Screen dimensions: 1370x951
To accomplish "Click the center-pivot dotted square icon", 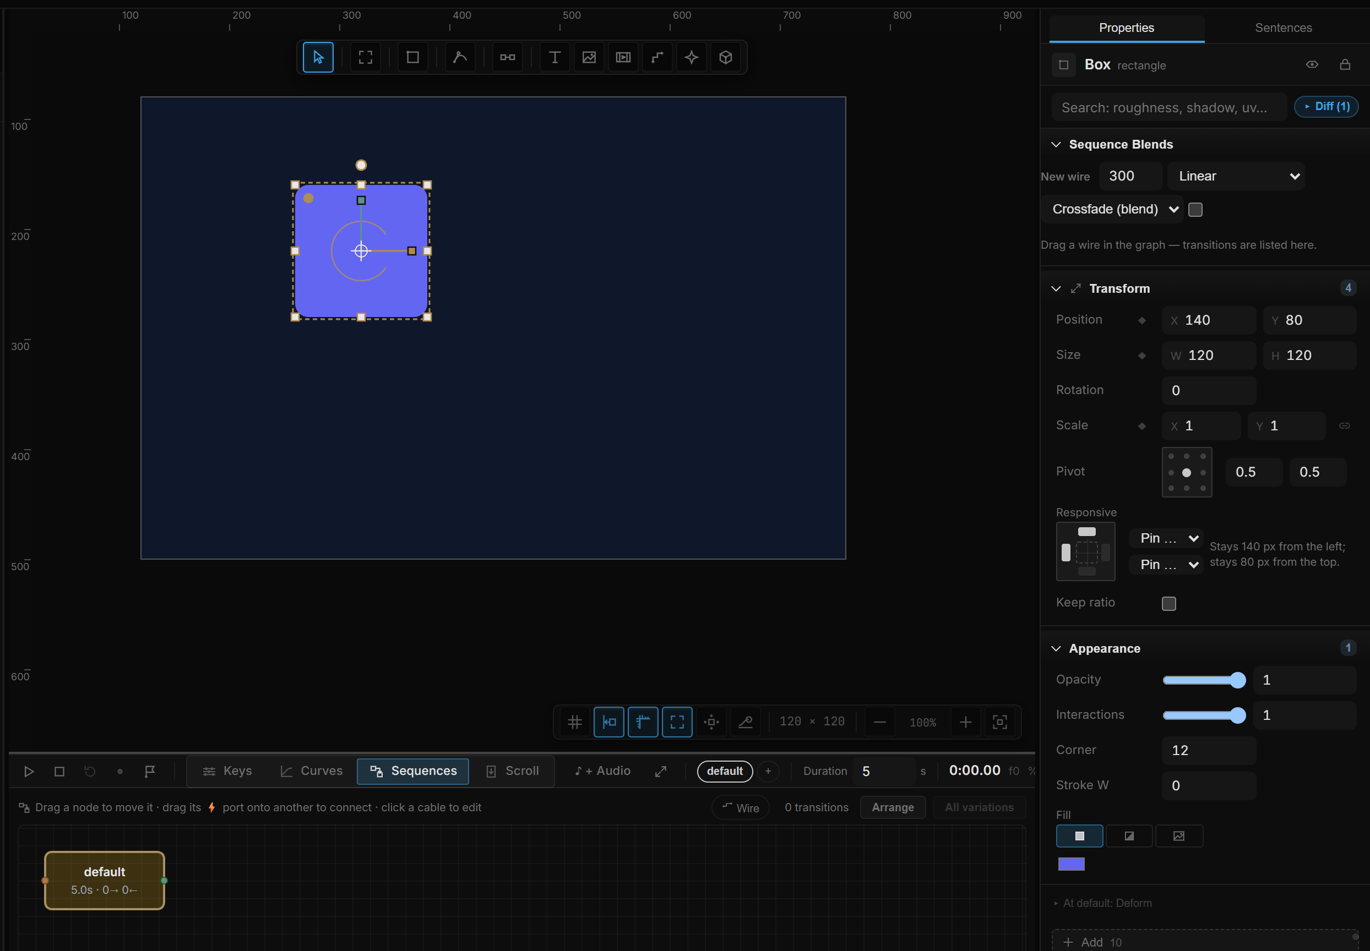I will tap(711, 722).
